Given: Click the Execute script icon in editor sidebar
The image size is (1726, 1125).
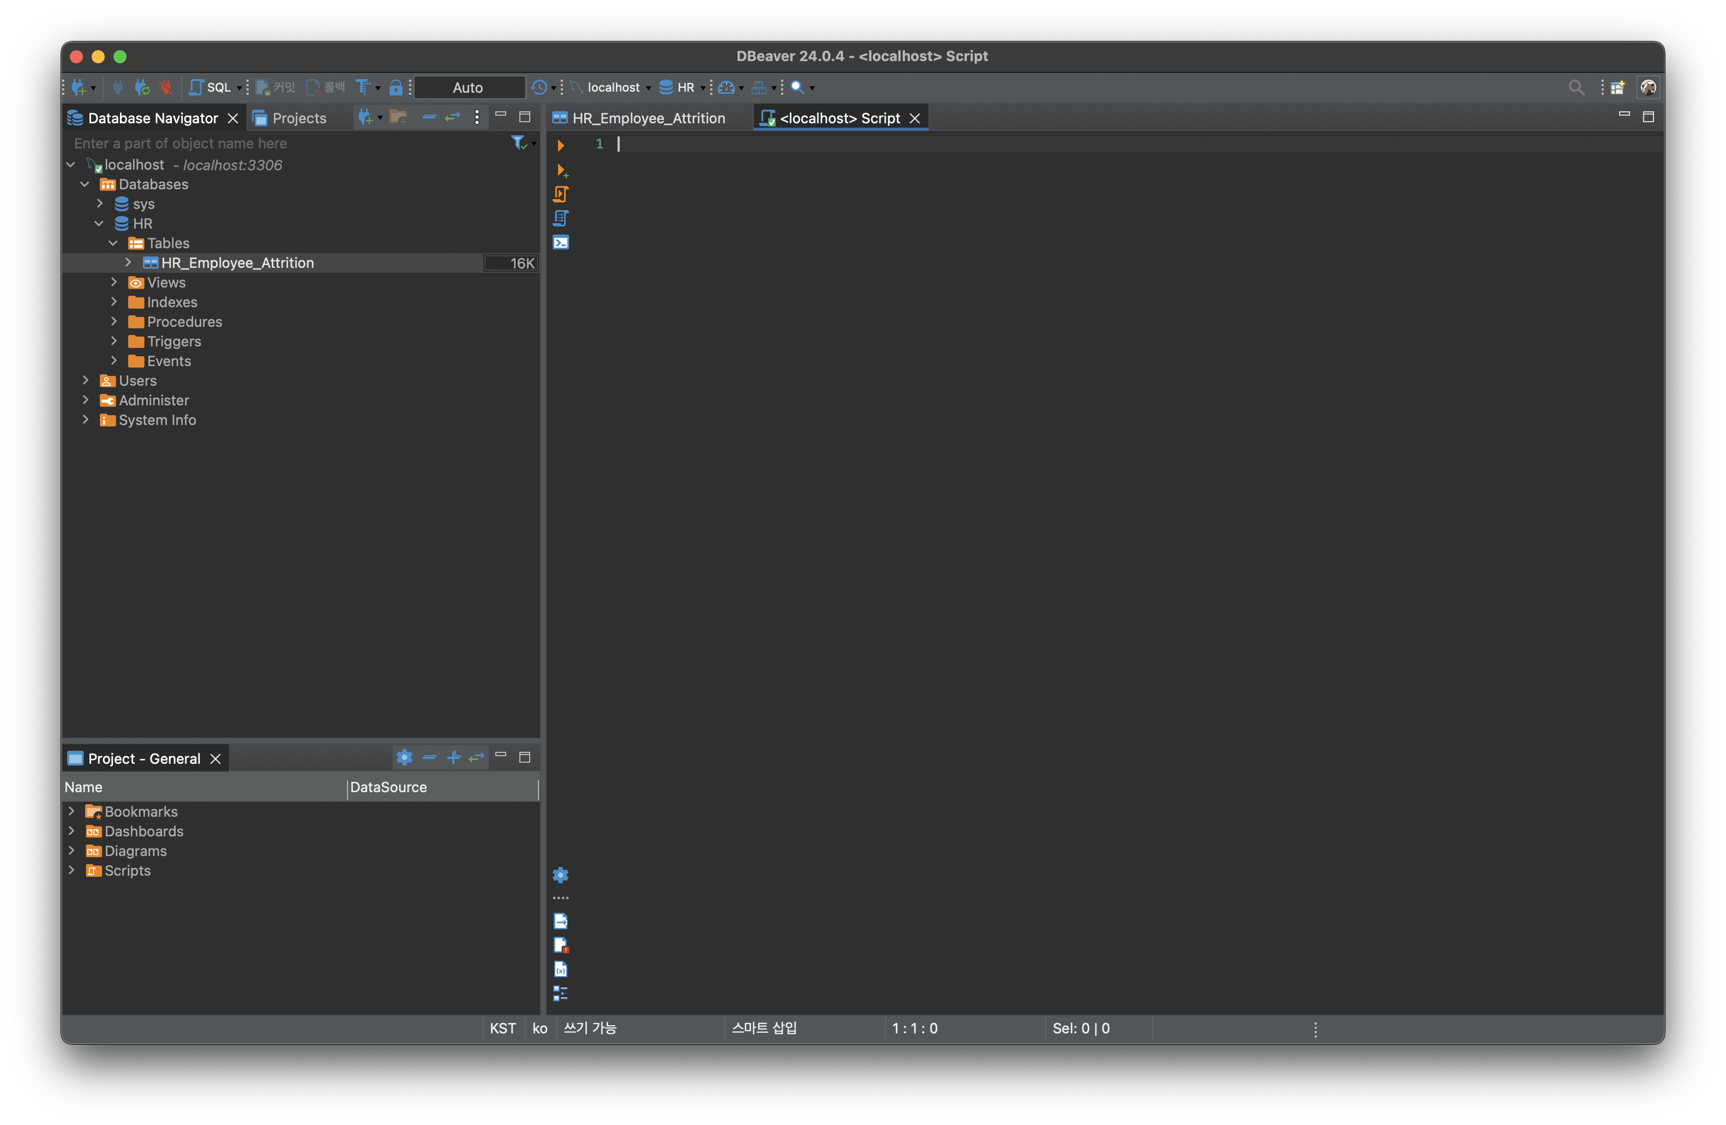Looking at the screenshot, I should coord(561,194).
